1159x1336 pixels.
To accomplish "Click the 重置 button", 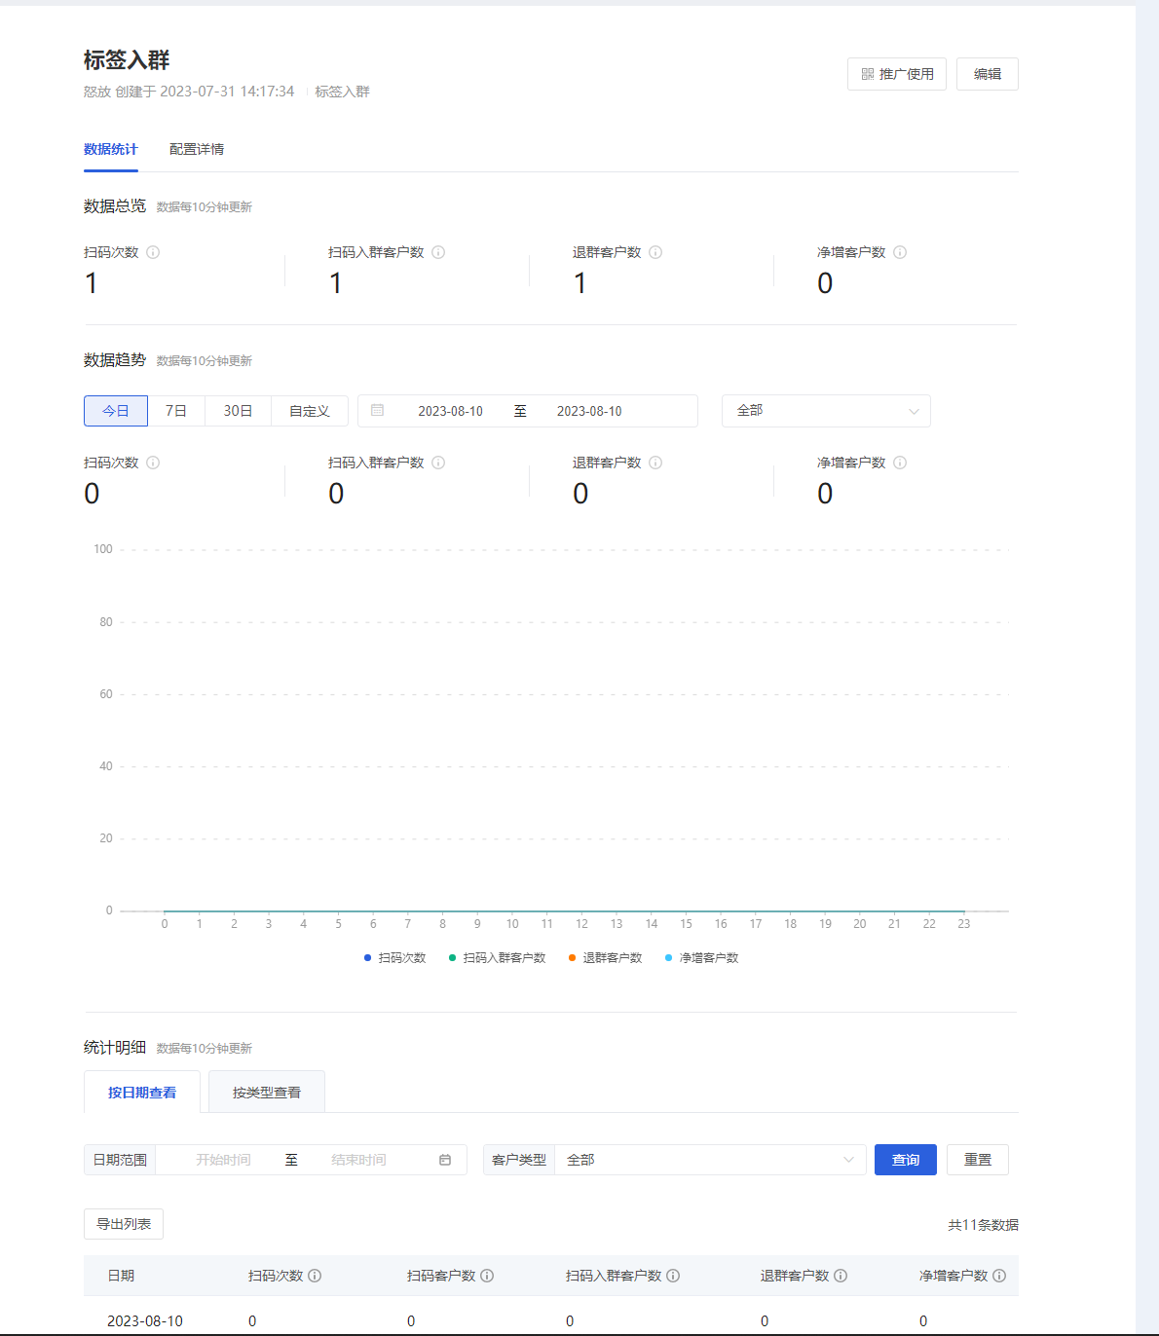I will (978, 1160).
